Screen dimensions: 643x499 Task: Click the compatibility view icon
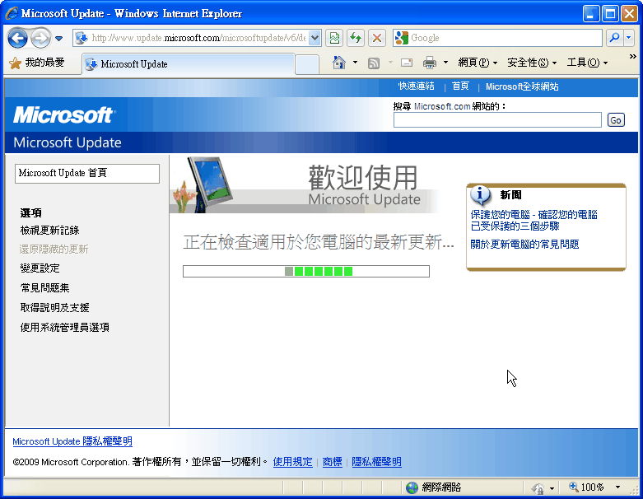334,38
